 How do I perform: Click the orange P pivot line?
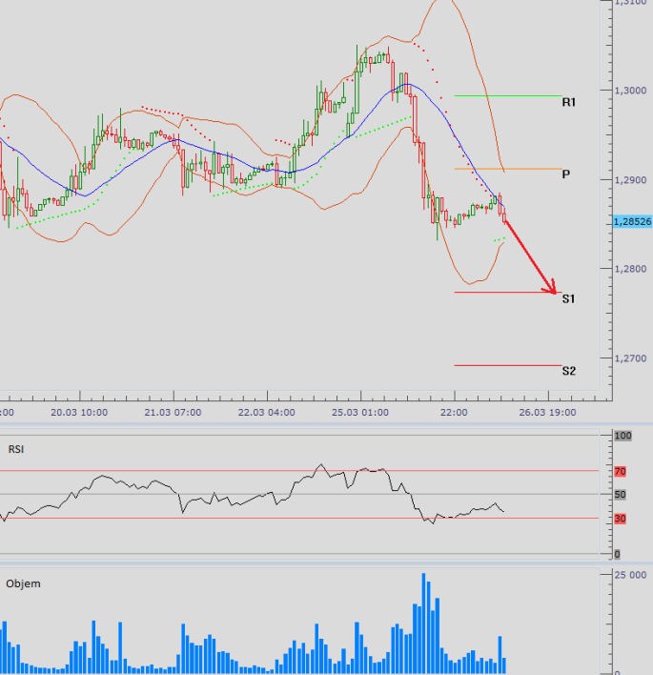tap(508, 169)
